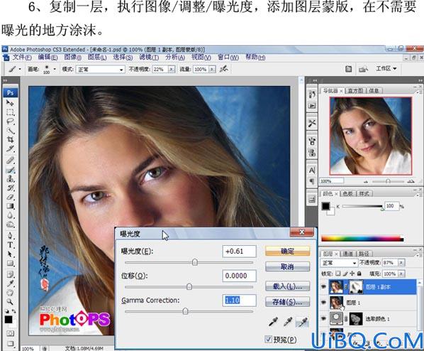Toggle lock image pixels

[345, 274]
